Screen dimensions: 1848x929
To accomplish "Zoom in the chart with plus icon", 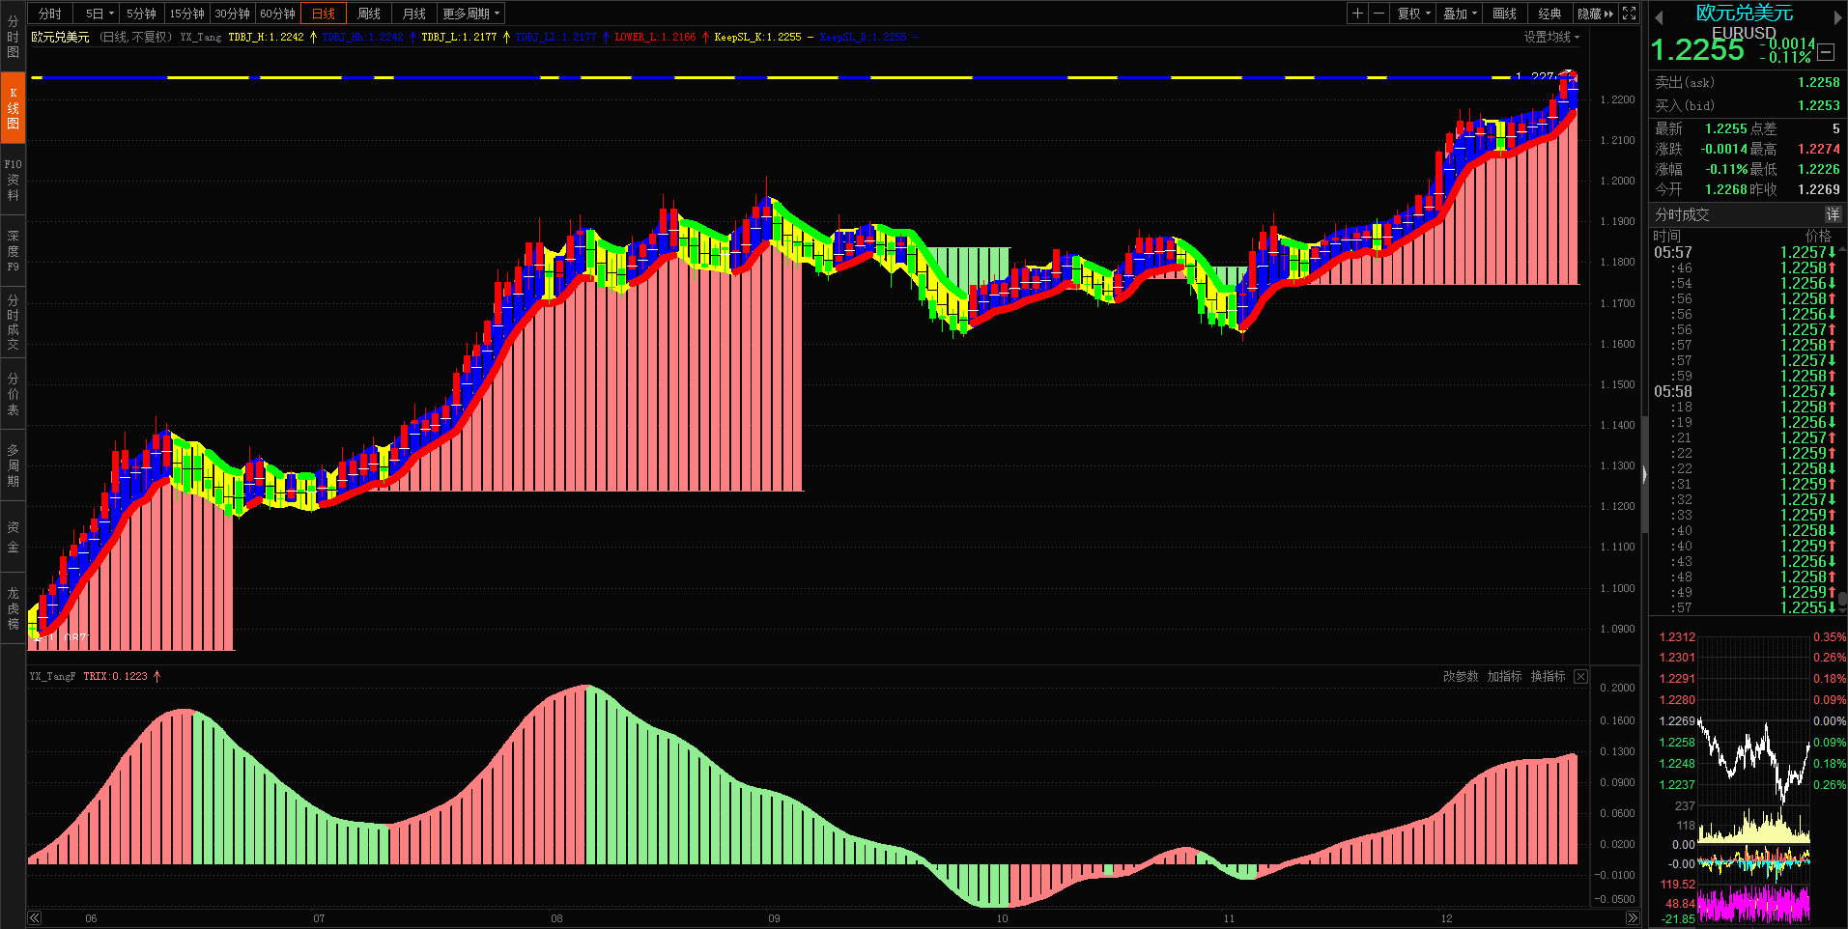I will click(x=1357, y=14).
